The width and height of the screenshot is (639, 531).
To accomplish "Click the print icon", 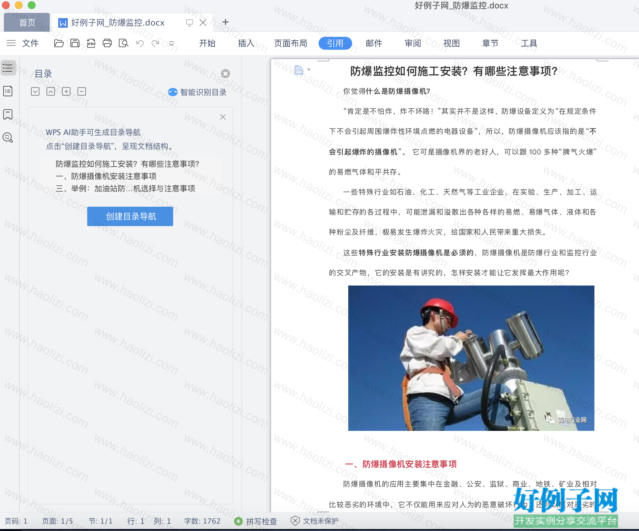I will point(107,43).
